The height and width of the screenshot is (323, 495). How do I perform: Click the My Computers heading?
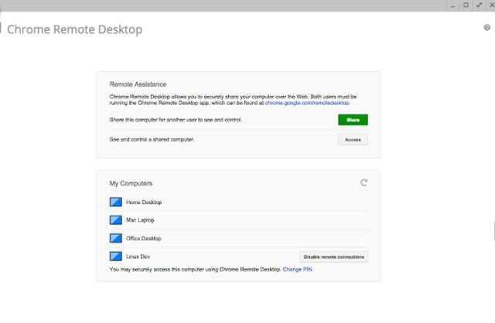pyautogui.click(x=131, y=183)
